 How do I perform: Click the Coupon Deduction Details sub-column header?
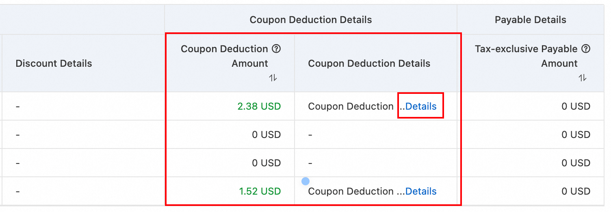[x=369, y=64]
